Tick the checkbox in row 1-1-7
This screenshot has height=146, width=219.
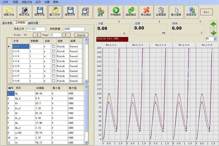[53, 76]
